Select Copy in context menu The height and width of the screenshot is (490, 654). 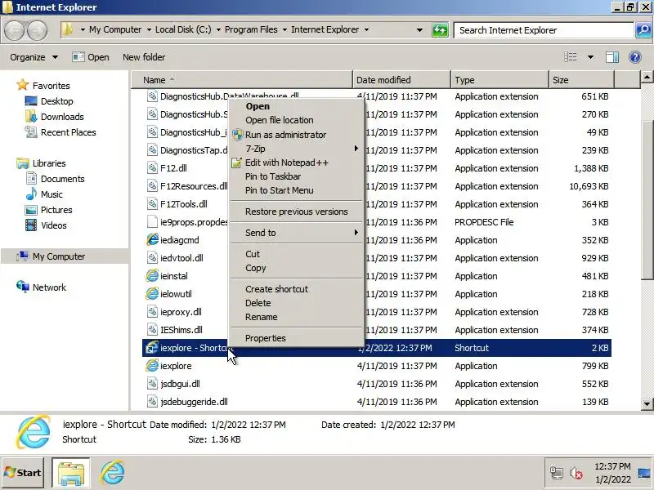tap(296, 268)
